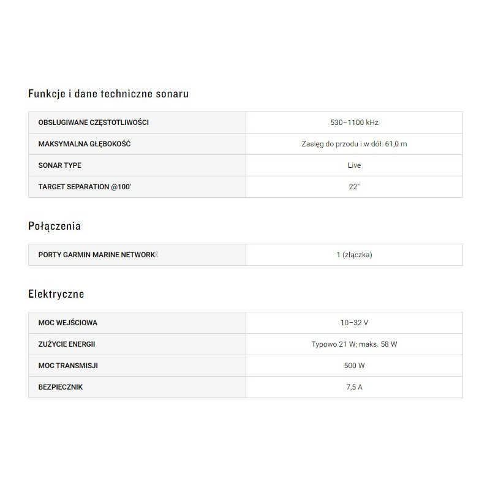This screenshot has height=490, width=490.
Task: Click the 'Typowo 21 W; maks. 58 W' value
Action: pyautogui.click(x=354, y=344)
